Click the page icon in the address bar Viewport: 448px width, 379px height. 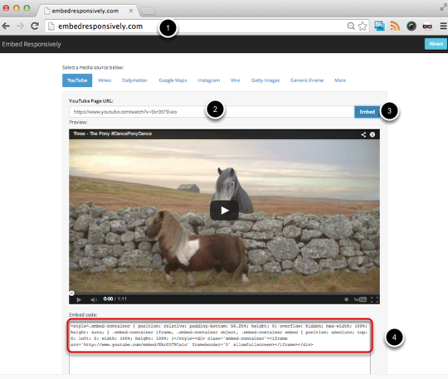coord(51,27)
